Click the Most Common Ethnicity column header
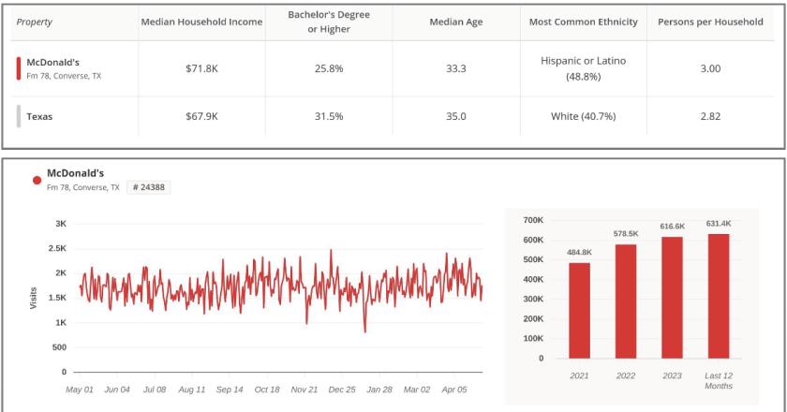Image resolution: width=787 pixels, height=412 pixels. click(x=579, y=22)
